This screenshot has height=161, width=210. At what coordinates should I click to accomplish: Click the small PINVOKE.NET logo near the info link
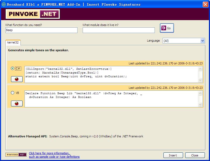point(16,155)
